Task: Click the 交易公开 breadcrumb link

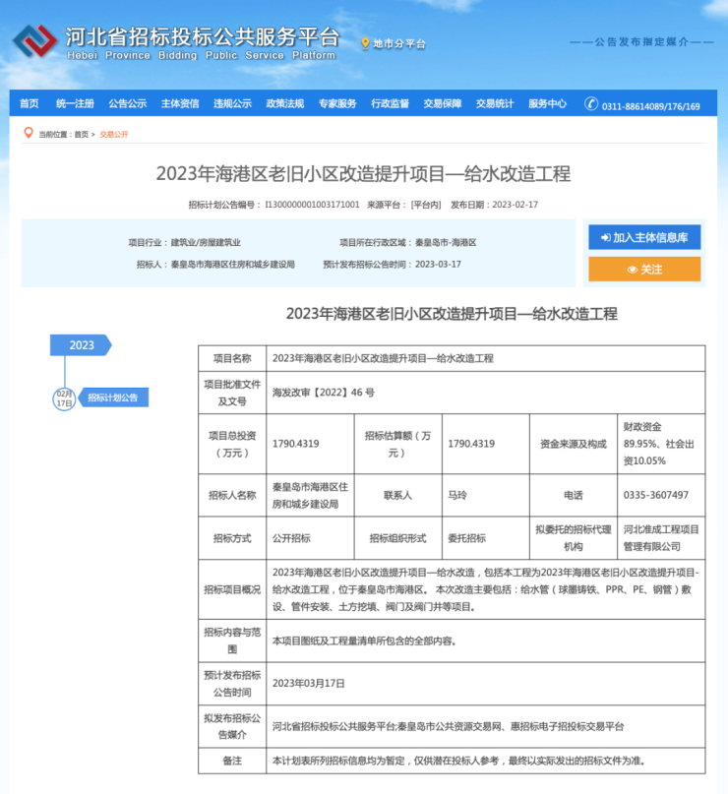Action: click(x=114, y=134)
